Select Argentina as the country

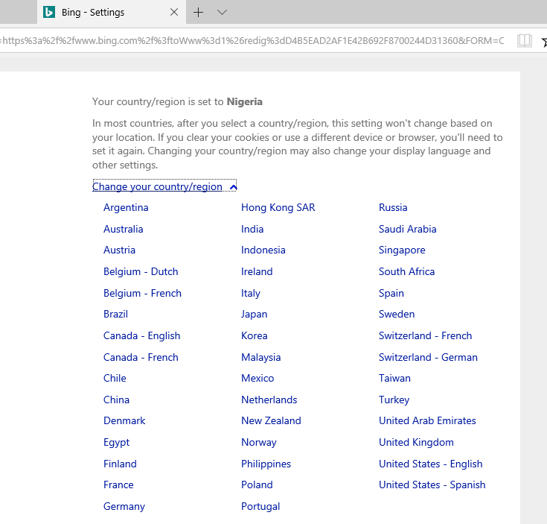pyautogui.click(x=126, y=207)
